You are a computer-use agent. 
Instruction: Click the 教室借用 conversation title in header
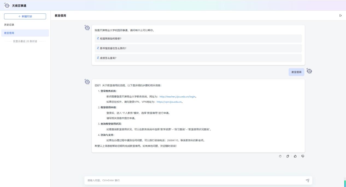(60, 16)
